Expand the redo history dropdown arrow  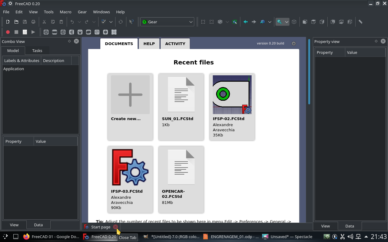pyautogui.click(x=94, y=22)
